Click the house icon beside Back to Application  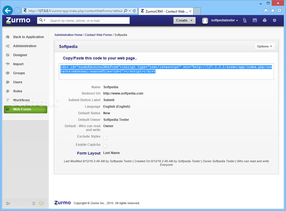8,37
